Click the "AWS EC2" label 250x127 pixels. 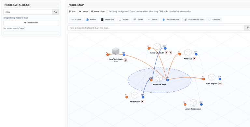[x=188, y=59]
